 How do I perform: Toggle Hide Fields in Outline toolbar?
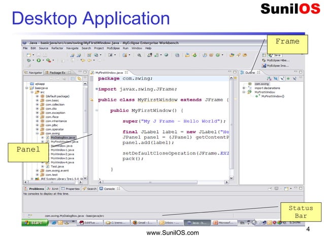pos(275,79)
